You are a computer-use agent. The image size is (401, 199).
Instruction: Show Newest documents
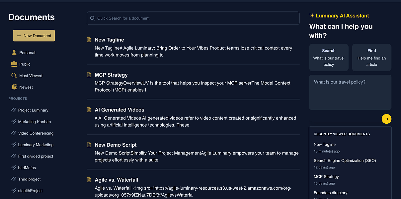(x=26, y=87)
